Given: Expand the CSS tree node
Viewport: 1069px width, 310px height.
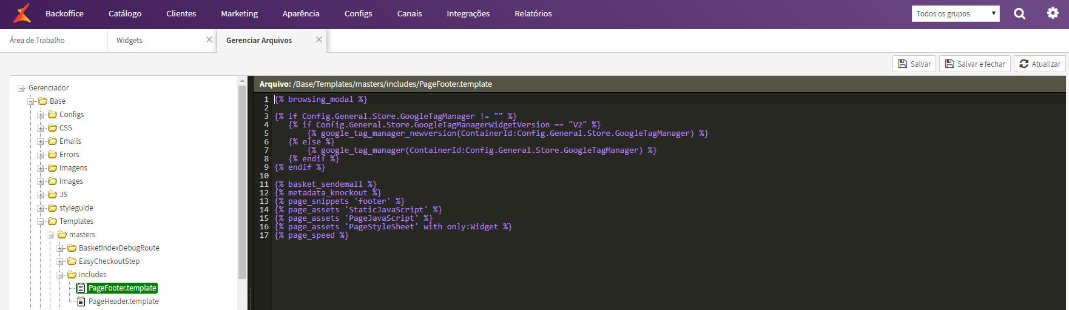Looking at the screenshot, I should pos(41,128).
